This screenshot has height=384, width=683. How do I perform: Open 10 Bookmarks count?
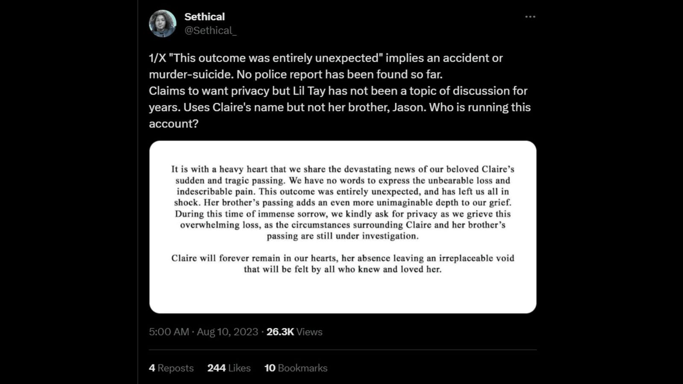click(x=296, y=368)
